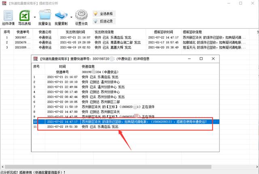This screenshot has width=259, height=174.
Task: Select detail row '快件 已从 苏州分拨中心 发出'
Action: pos(125,97)
